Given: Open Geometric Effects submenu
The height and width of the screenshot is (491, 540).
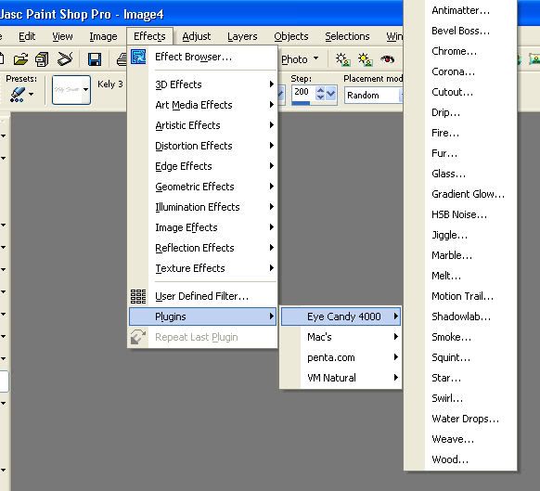Looking at the screenshot, I should pyautogui.click(x=203, y=187).
